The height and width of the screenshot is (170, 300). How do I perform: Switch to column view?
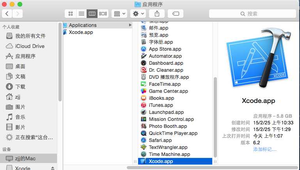(92, 14)
